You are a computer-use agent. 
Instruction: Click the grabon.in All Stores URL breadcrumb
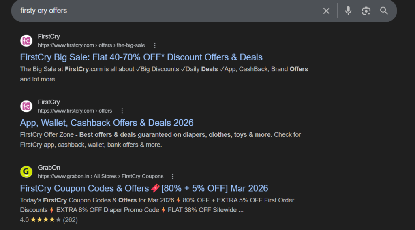pyautogui.click(x=101, y=177)
